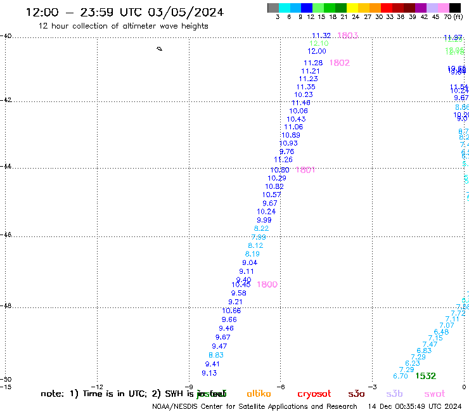Click the wave height value 10.43
Screen dimensions: 469x412
296,119
